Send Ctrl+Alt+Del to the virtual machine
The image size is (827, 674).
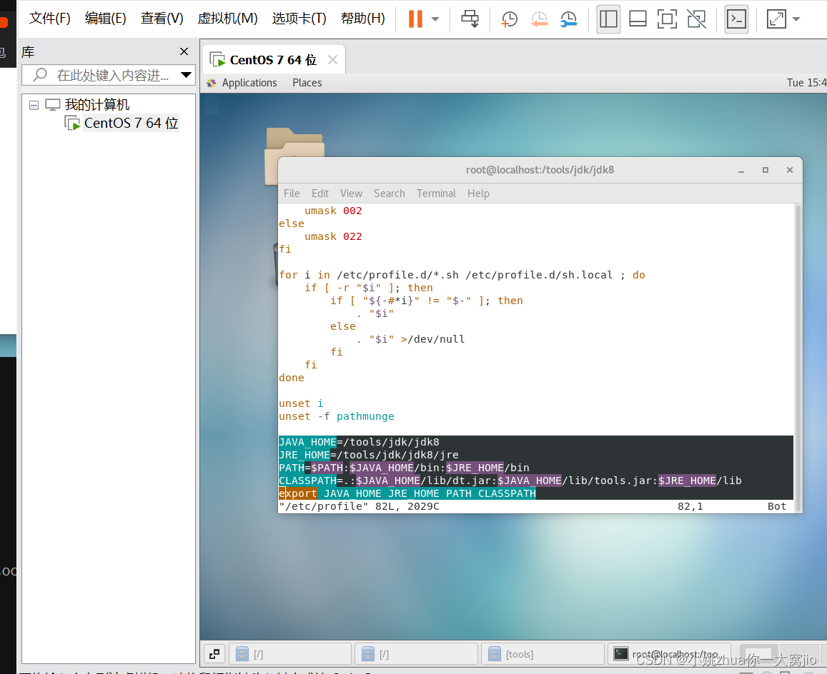point(470,19)
